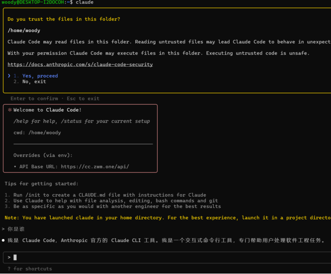Click the "Welcome to Claude Code!" title
This screenshot has width=331, height=274.
coord(47,110)
